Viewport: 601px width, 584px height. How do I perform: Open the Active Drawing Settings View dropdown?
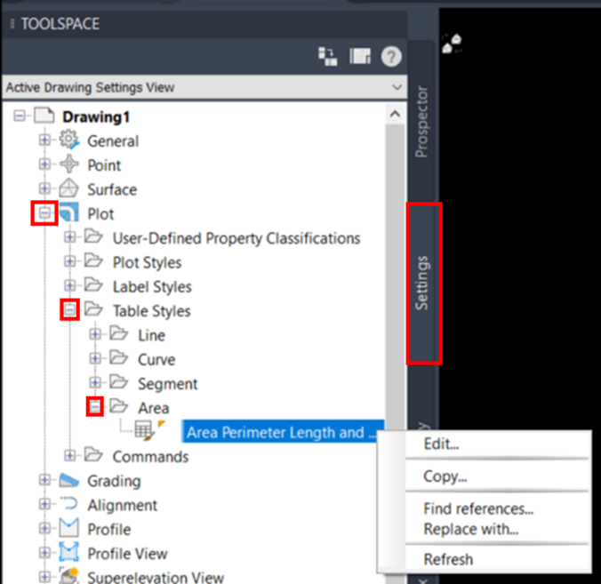click(397, 87)
